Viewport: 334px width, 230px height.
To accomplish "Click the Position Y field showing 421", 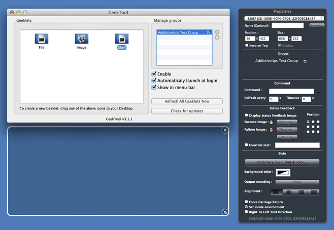I will pyautogui.click(x=264, y=39).
